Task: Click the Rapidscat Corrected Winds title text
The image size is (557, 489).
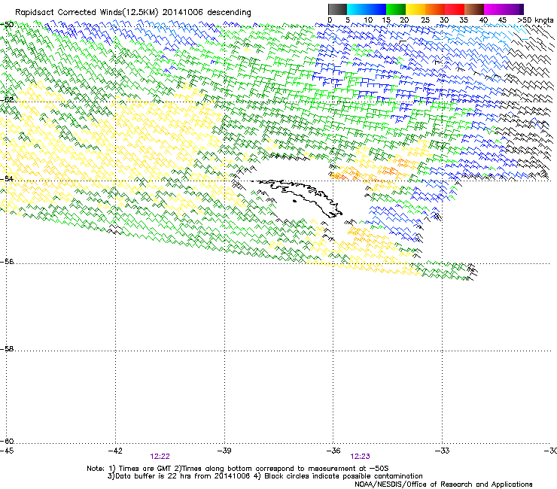Action: (133, 12)
